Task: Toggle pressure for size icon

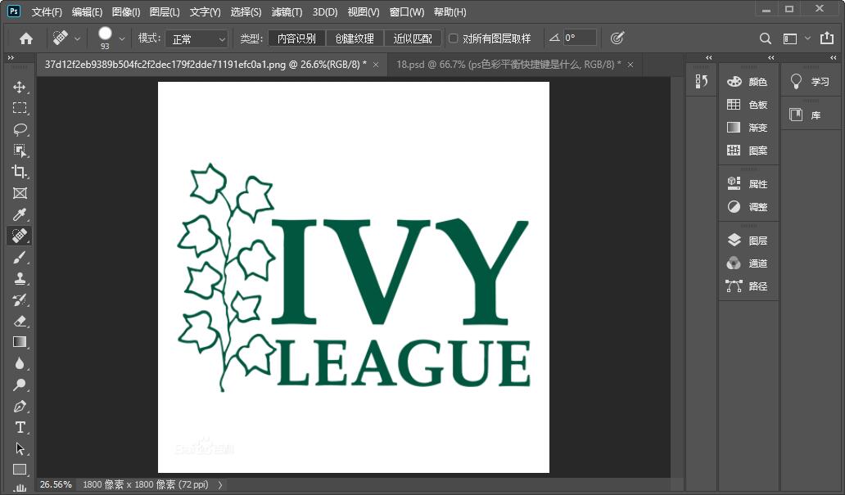Action: click(x=617, y=38)
